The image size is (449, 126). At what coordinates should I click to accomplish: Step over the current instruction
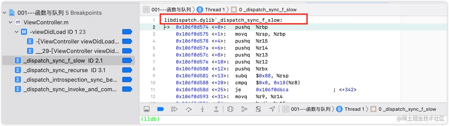pos(188,109)
